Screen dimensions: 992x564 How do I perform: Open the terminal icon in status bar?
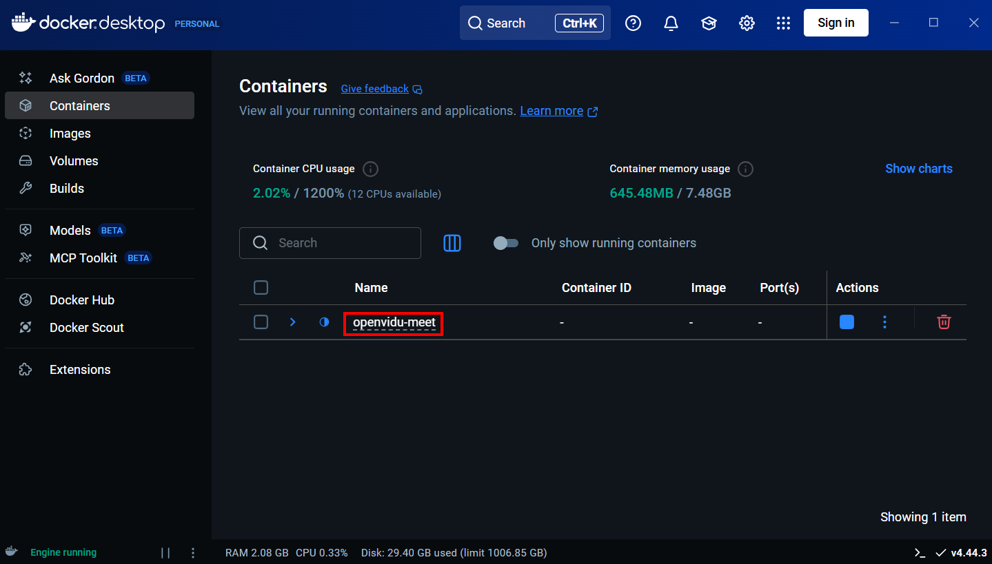pyautogui.click(x=920, y=552)
